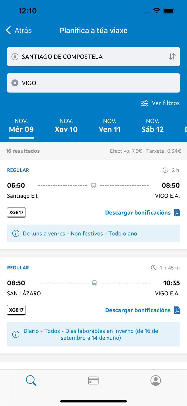The width and height of the screenshot is (187, 406).
Task: Open the card icon in bottom bar
Action: click(x=93, y=380)
